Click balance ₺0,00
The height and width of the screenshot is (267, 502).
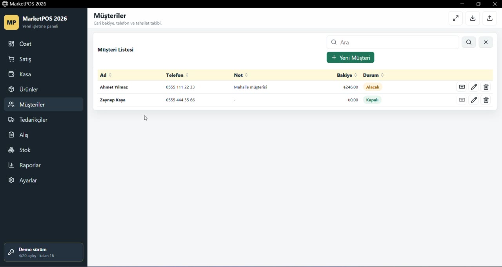point(353,100)
